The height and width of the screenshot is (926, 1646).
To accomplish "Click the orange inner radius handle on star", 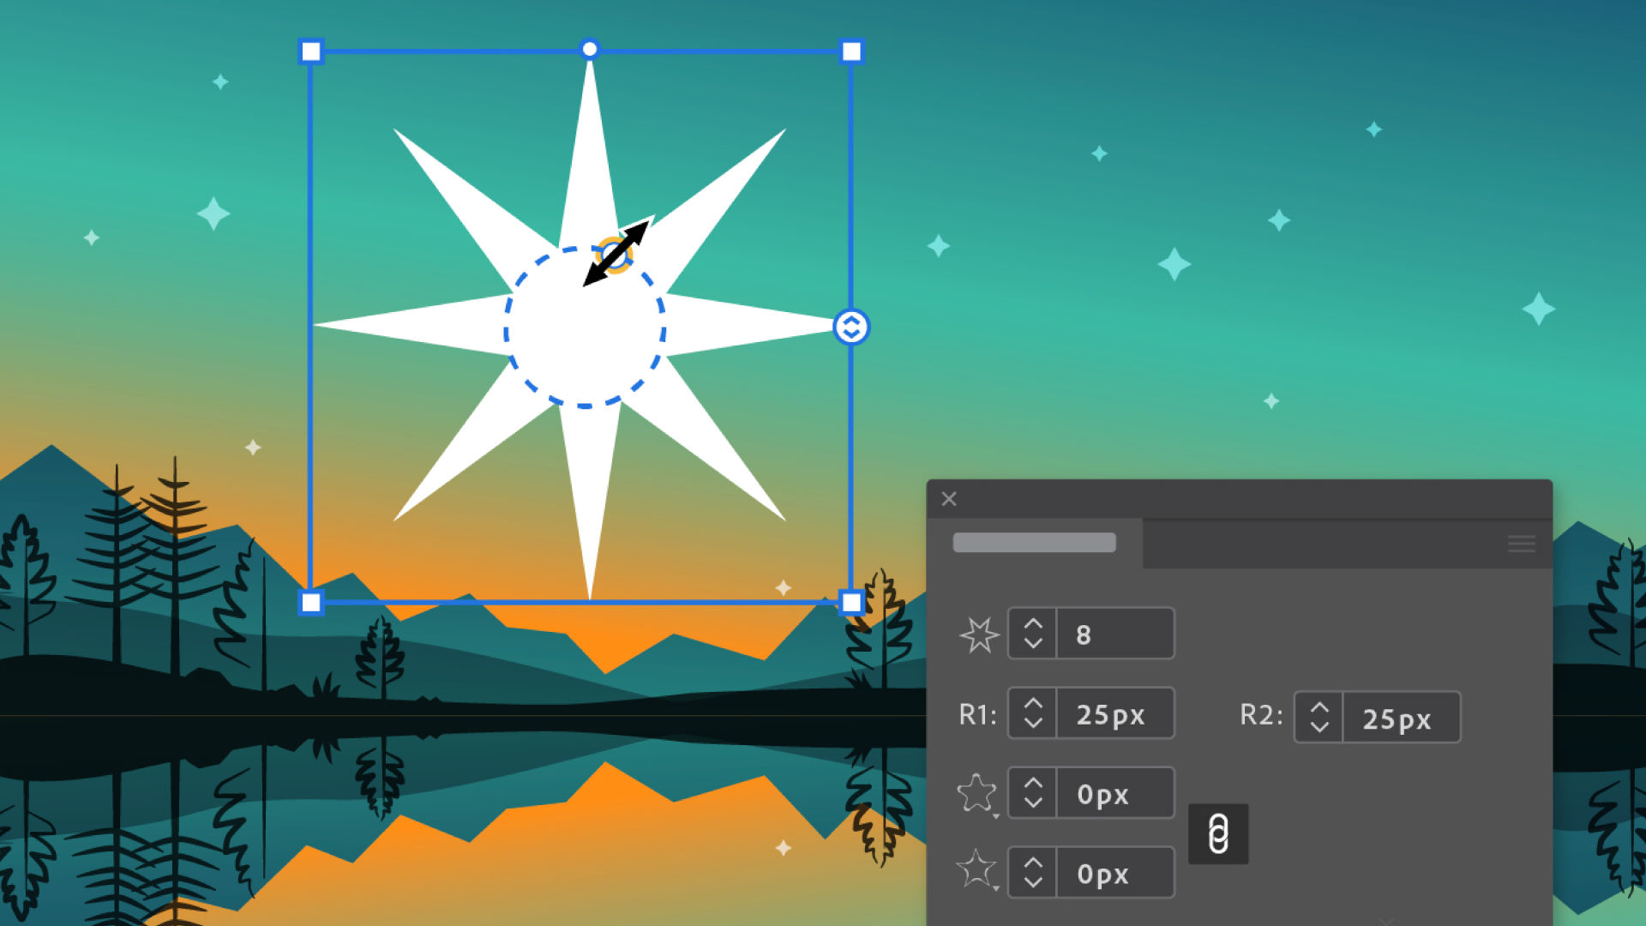I will pos(614,255).
